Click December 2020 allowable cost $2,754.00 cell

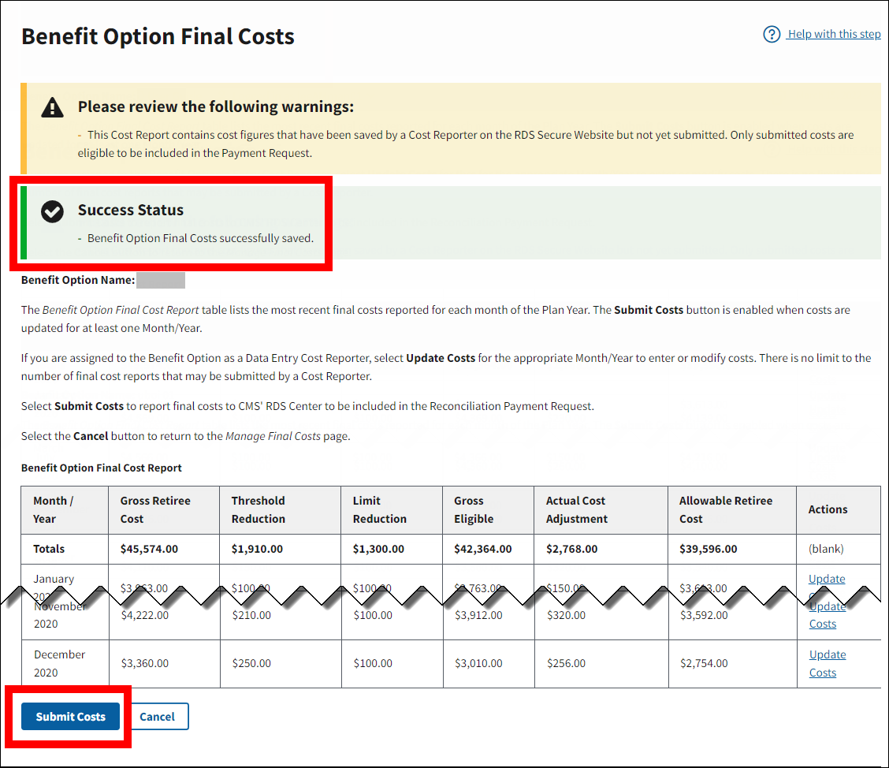click(x=704, y=663)
